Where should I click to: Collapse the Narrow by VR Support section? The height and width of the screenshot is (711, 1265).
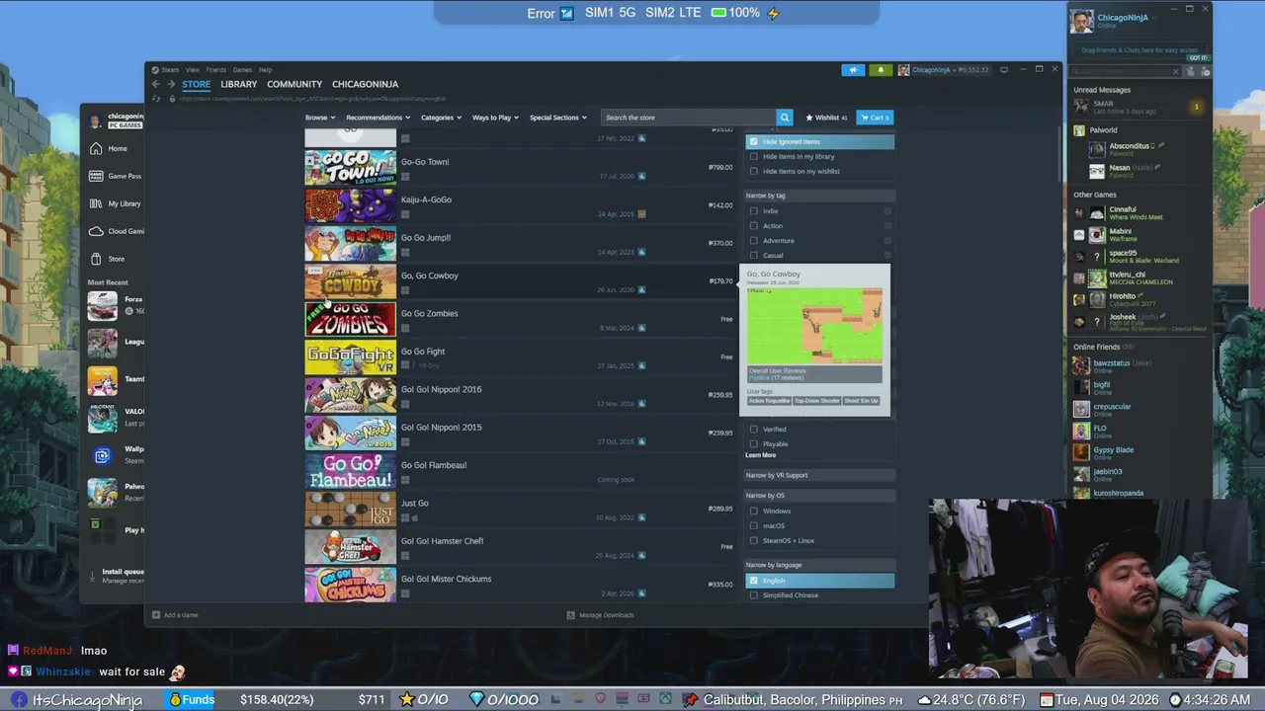819,475
